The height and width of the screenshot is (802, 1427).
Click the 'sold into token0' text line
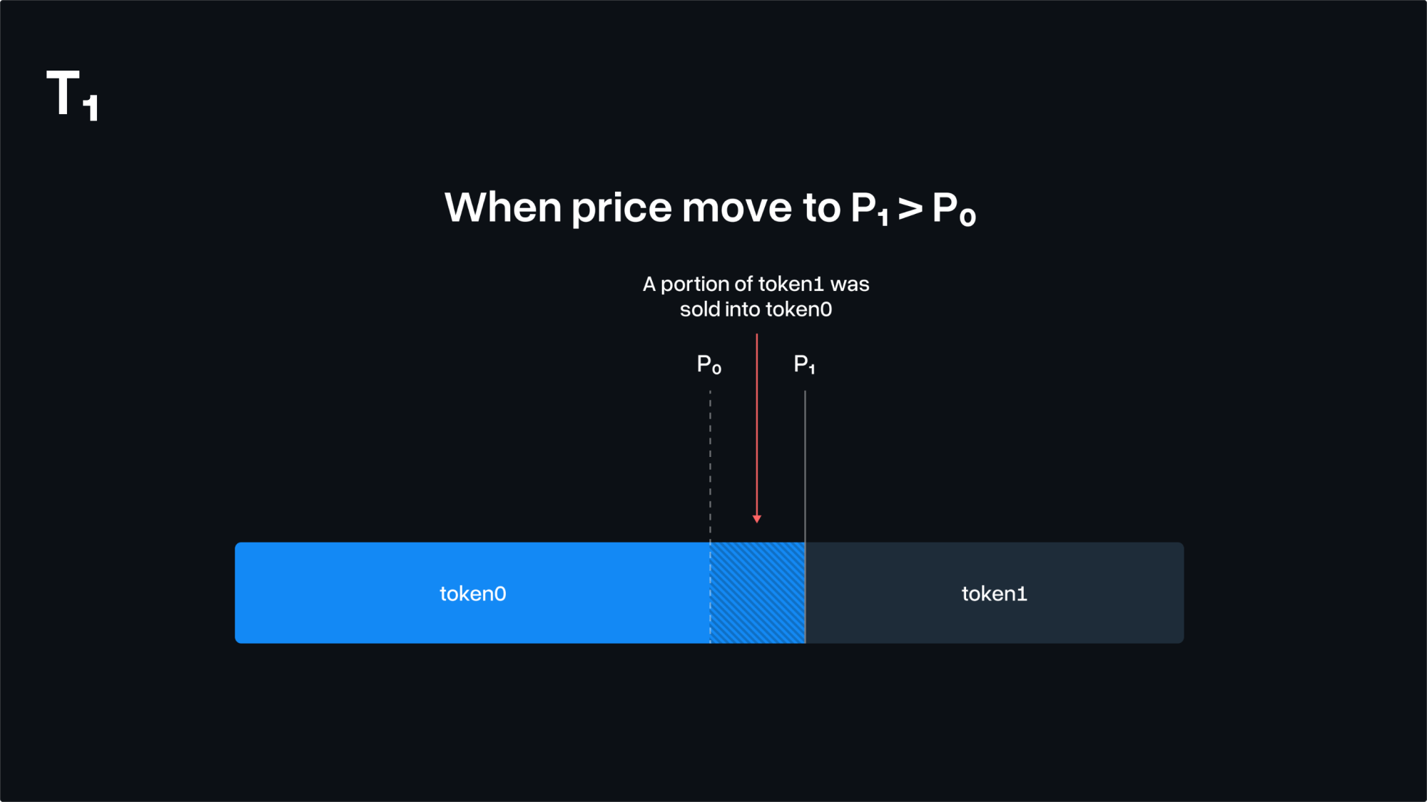coord(756,309)
